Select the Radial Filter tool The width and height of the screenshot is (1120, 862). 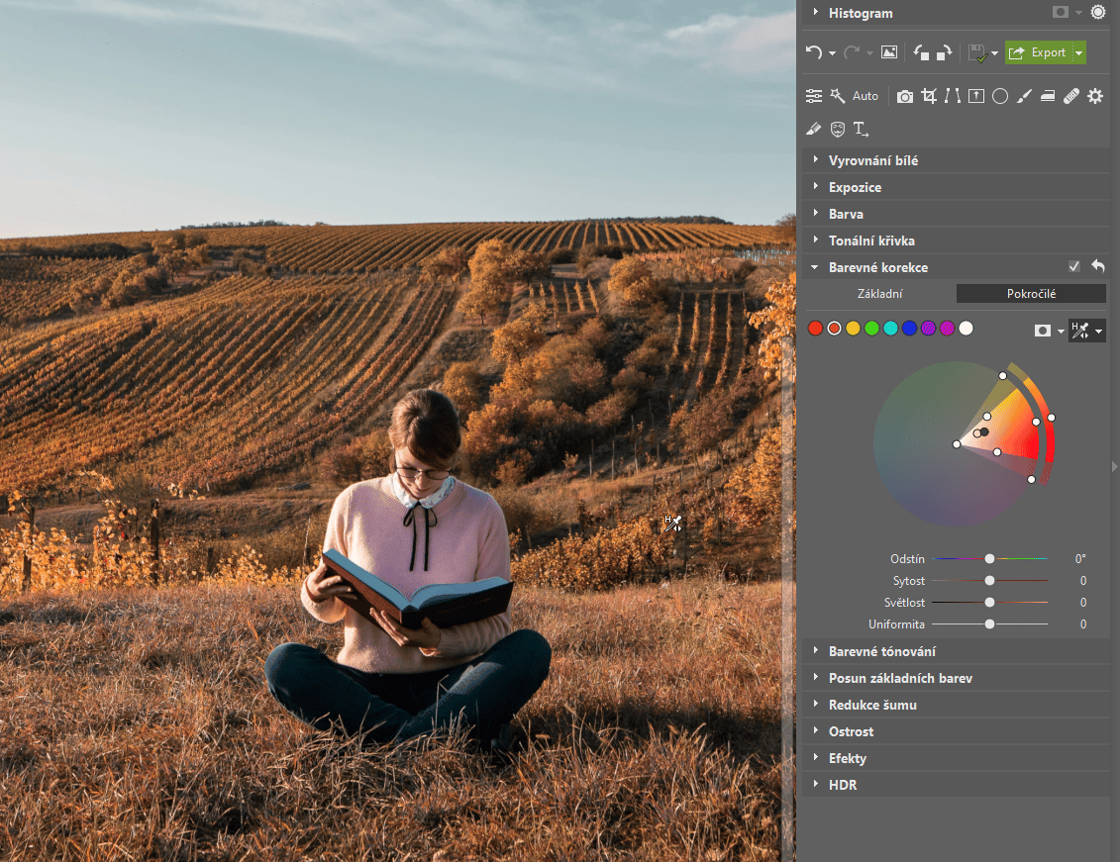point(999,96)
